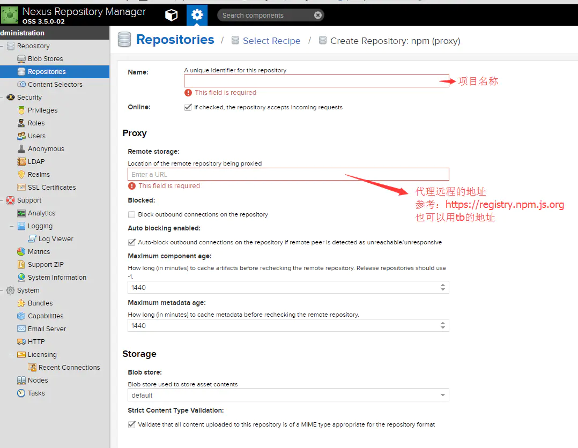The width and height of the screenshot is (578, 448).
Task: Click the Anonymous user icon
Action: click(x=21, y=149)
